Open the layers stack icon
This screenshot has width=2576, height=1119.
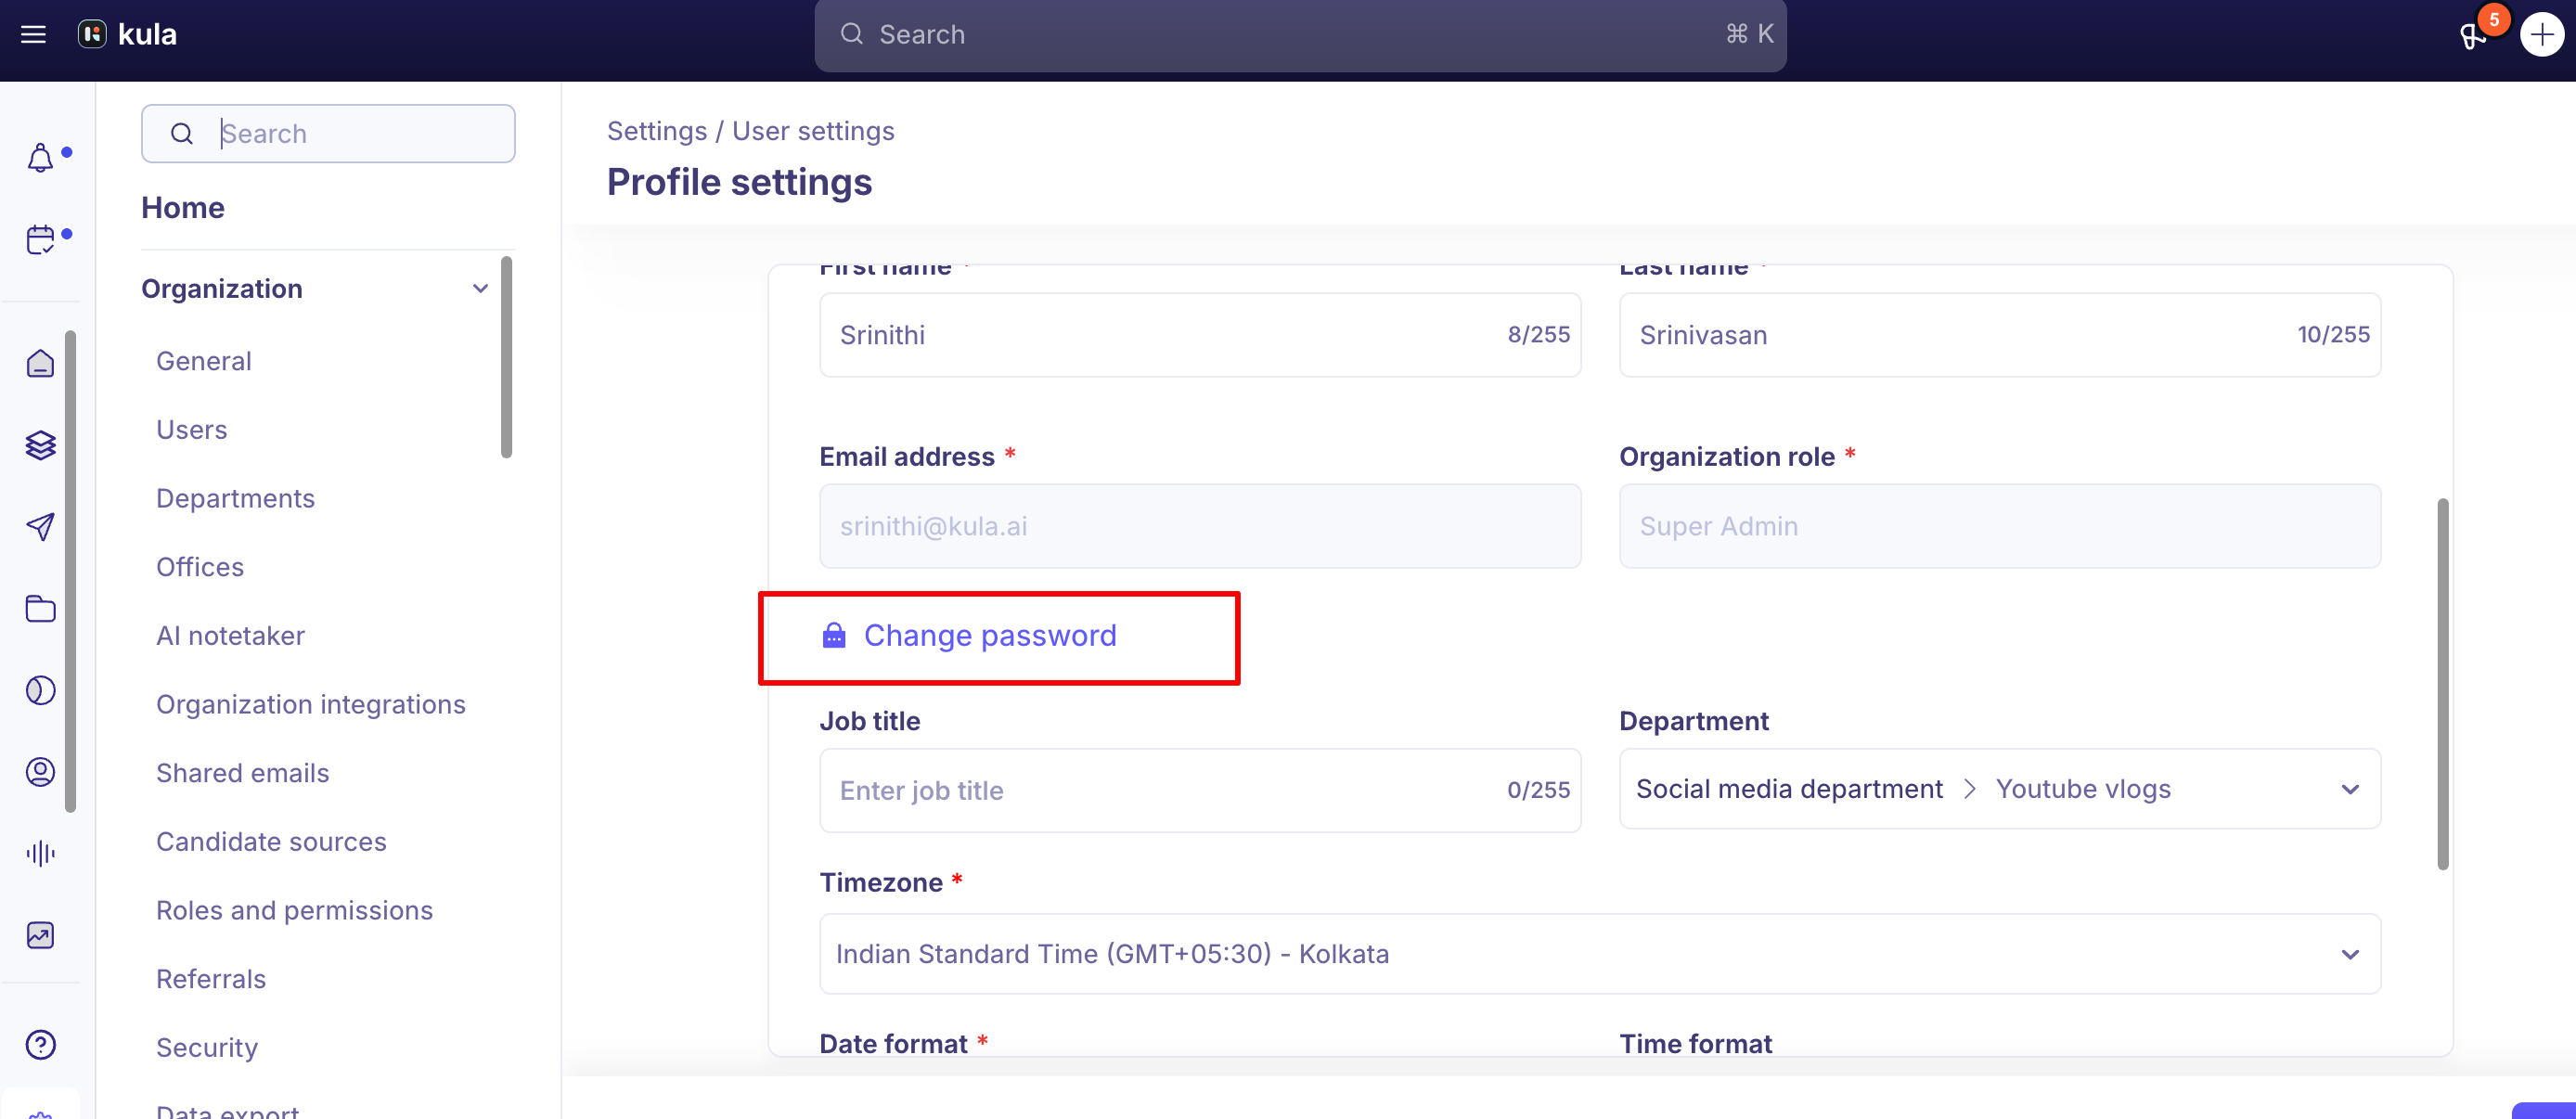coord(40,445)
